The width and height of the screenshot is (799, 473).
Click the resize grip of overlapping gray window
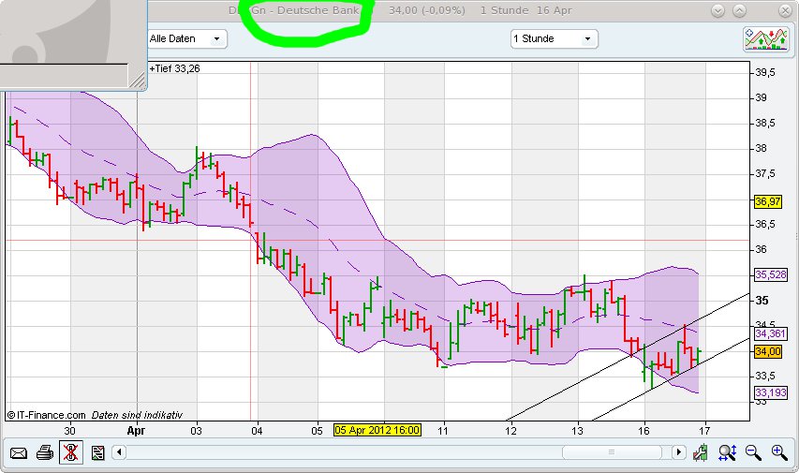(x=137, y=81)
